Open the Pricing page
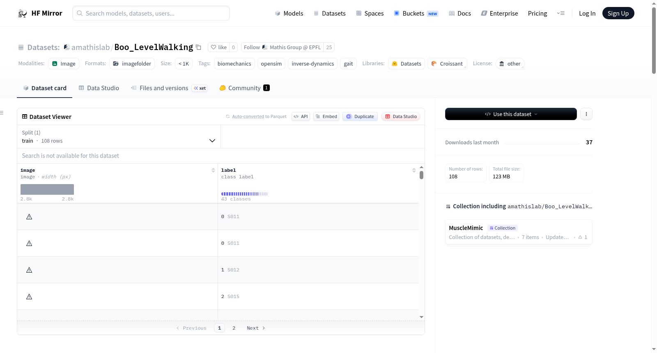Viewport: 657px width, 353px height. [538, 13]
